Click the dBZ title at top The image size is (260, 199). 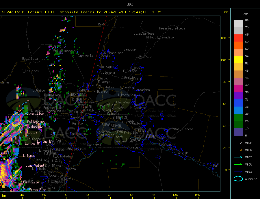coord(130,4)
